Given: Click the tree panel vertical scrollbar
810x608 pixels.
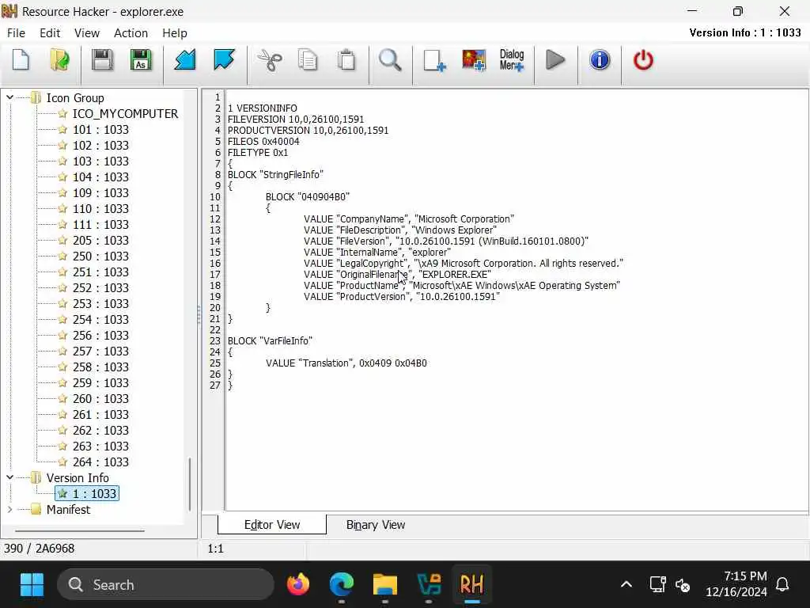Looking at the screenshot, I should pos(190,484).
